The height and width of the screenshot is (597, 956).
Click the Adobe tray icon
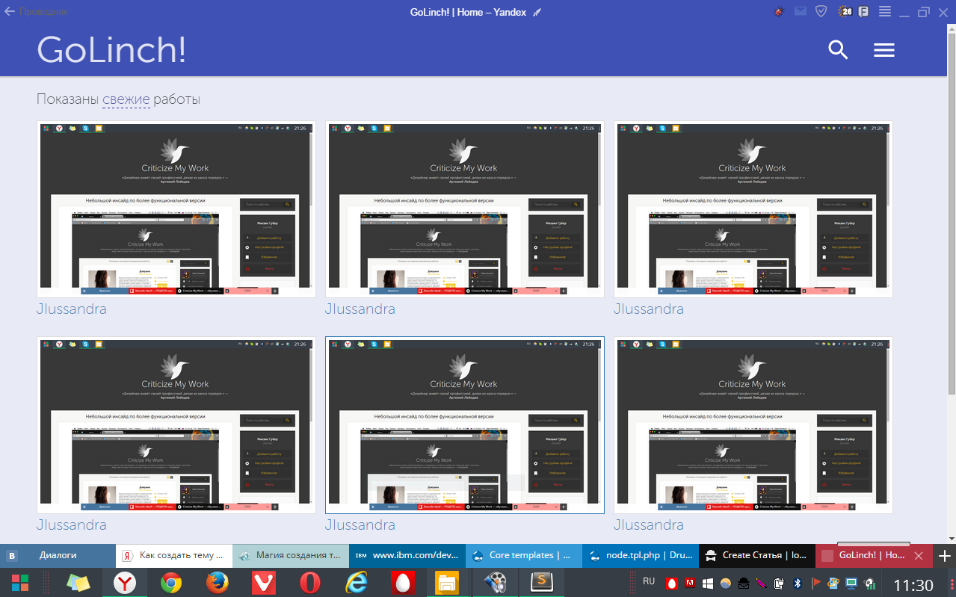click(x=689, y=583)
